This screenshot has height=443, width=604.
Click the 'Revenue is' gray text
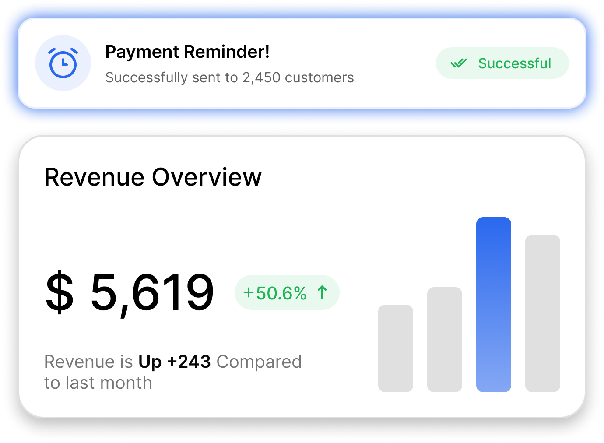coord(88,362)
